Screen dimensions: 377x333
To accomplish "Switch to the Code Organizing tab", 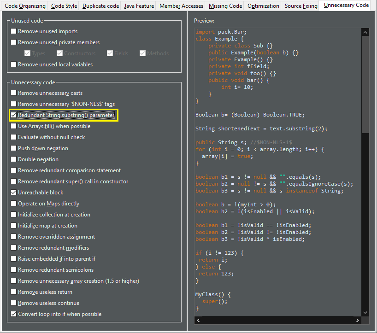I will click(25, 6).
